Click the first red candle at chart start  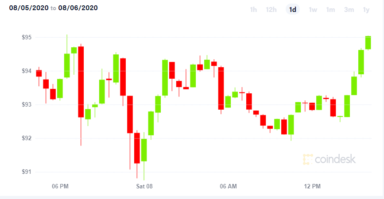(39, 73)
